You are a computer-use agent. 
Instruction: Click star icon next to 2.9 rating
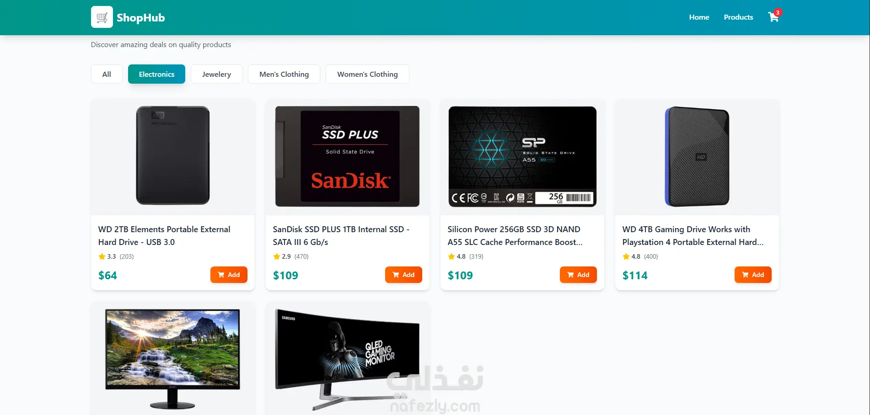(277, 256)
